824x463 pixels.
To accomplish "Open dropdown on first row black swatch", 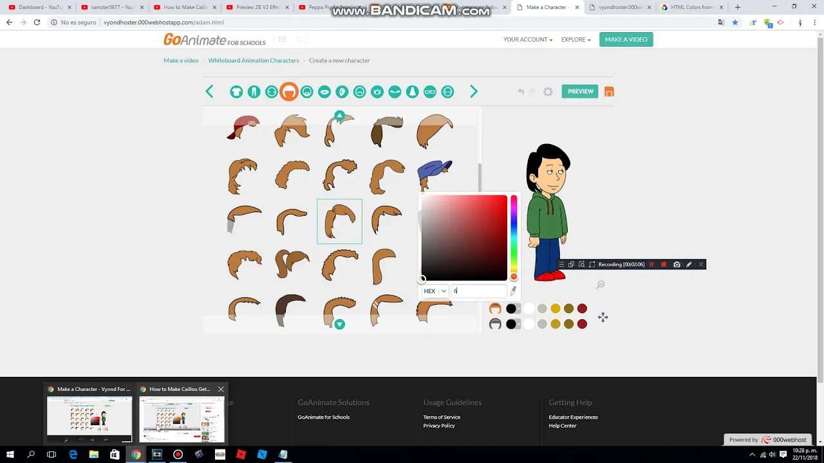I will (x=518, y=309).
